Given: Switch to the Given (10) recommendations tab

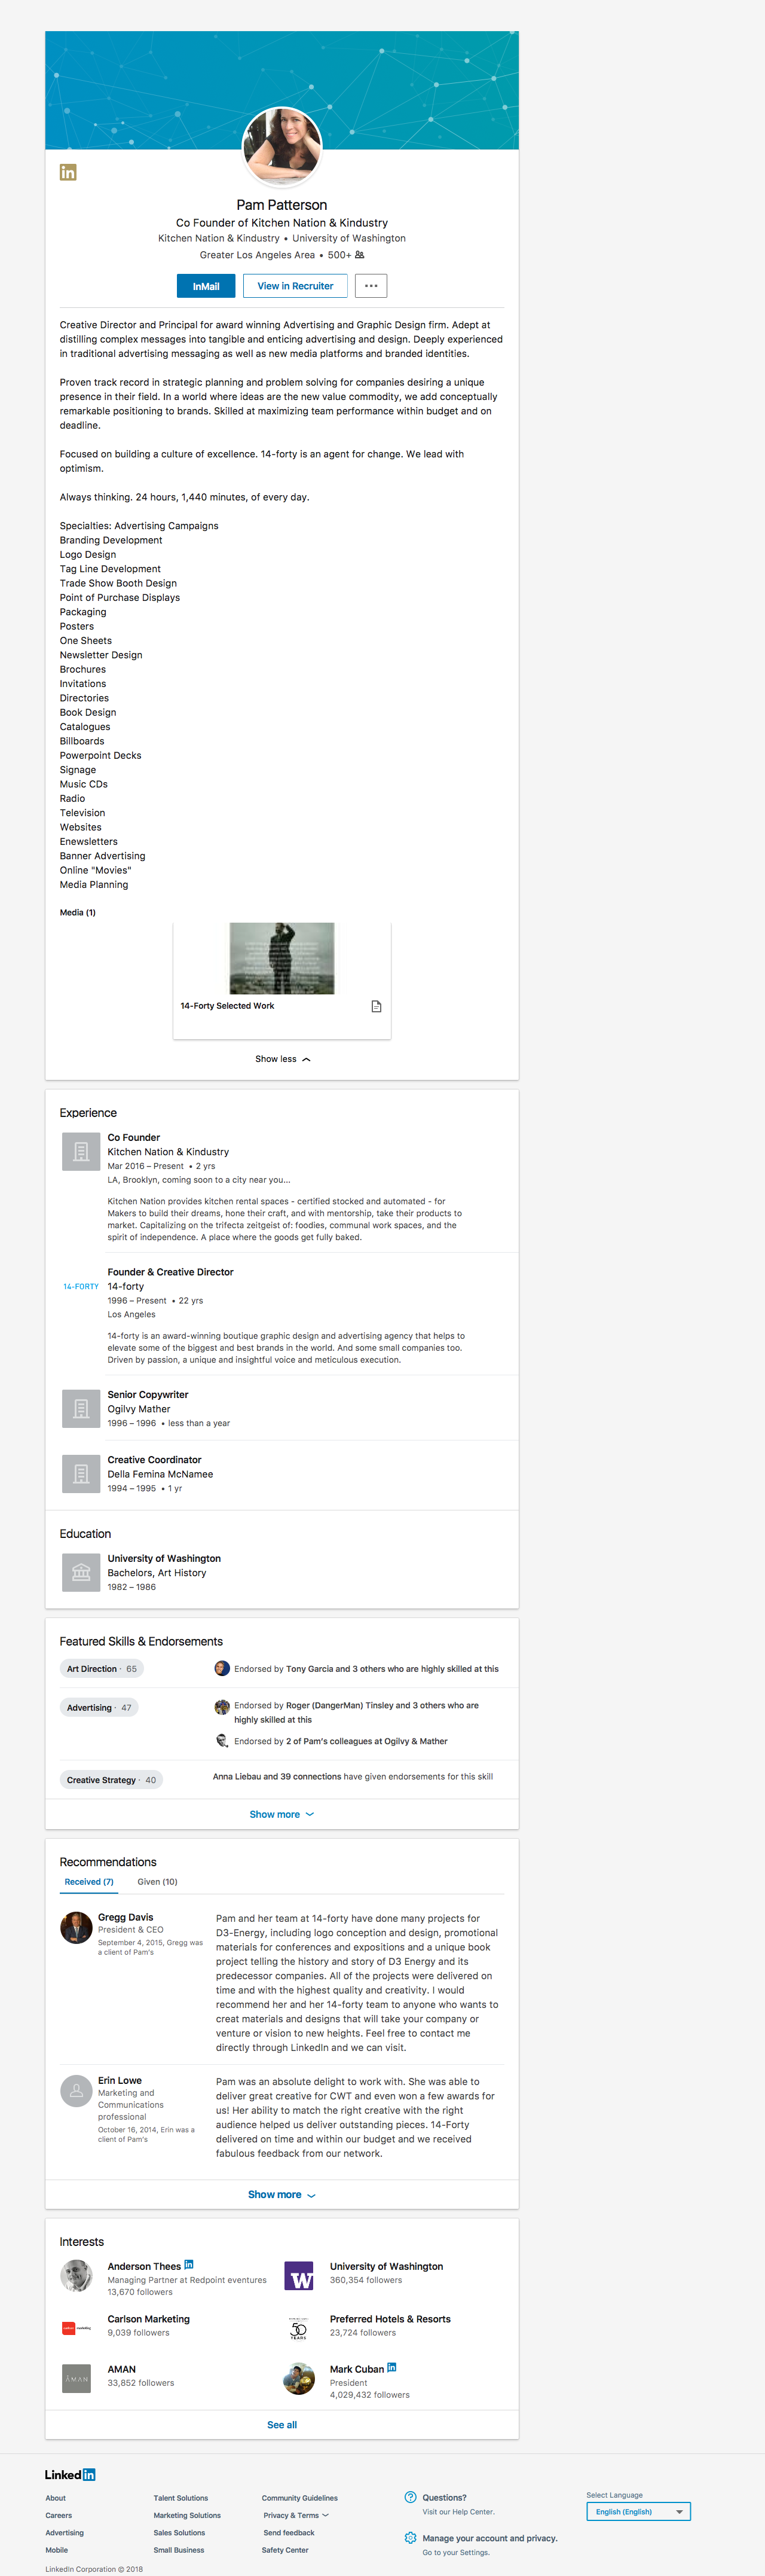Looking at the screenshot, I should 157,1882.
